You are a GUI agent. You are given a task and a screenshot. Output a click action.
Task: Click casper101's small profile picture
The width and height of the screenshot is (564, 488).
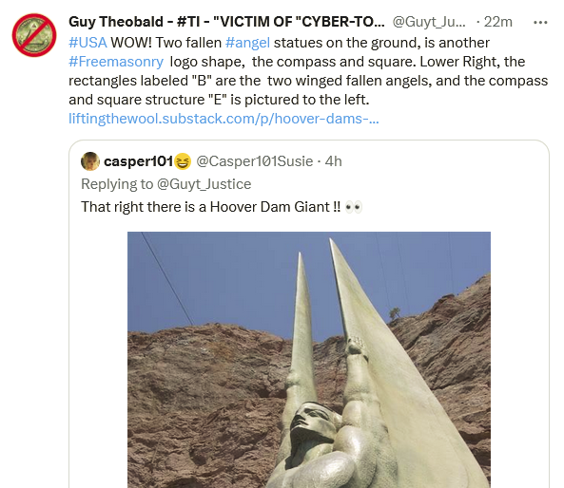pyautogui.click(x=90, y=161)
